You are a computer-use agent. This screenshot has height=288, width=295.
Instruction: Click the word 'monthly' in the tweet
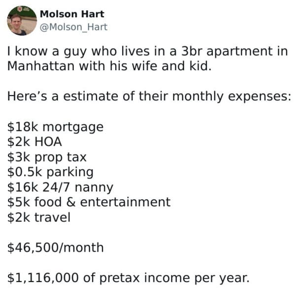pyautogui.click(x=198, y=96)
